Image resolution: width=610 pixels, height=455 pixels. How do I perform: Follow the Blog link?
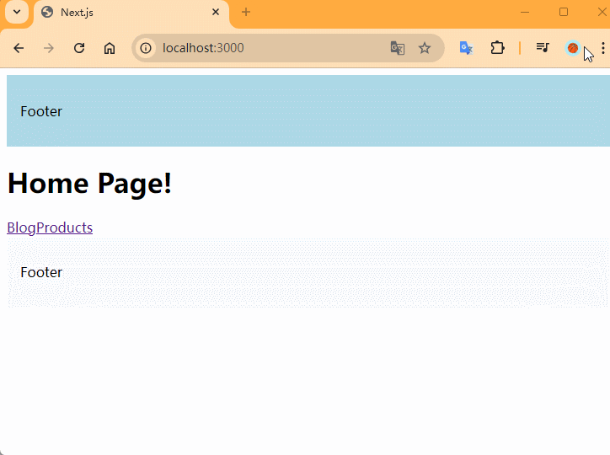tap(21, 227)
